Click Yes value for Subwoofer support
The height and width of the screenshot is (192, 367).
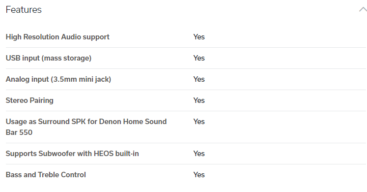click(x=199, y=154)
